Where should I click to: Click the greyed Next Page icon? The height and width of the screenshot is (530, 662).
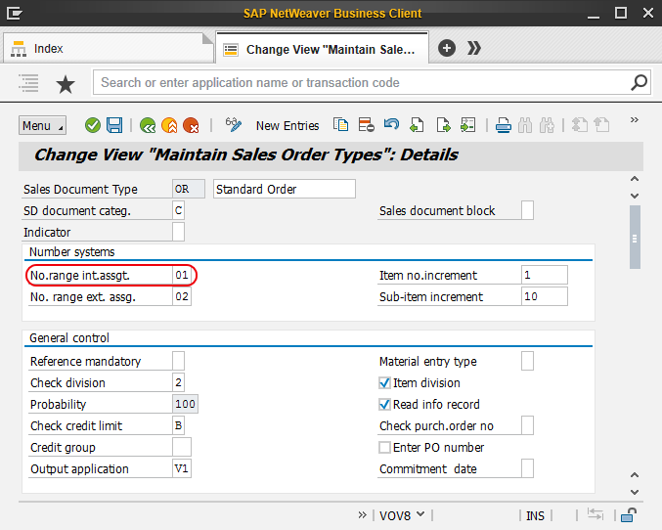tap(601, 125)
